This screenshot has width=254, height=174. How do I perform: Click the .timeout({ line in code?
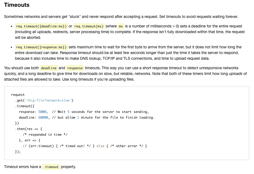pyautogui.click(x=25, y=106)
